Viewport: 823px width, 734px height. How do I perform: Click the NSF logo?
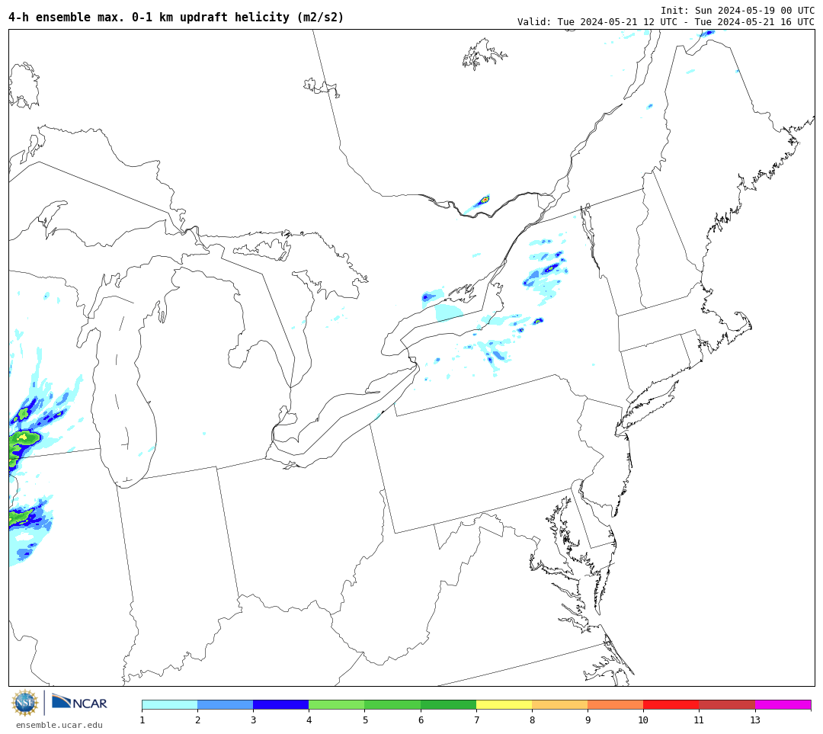(24, 703)
